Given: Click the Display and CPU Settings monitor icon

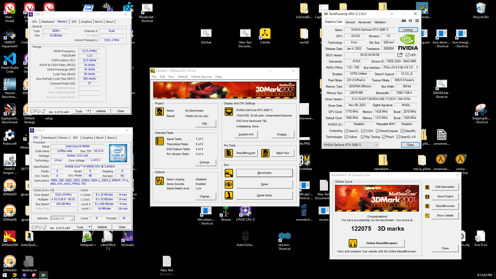Looking at the screenshot, I should tap(229, 112).
